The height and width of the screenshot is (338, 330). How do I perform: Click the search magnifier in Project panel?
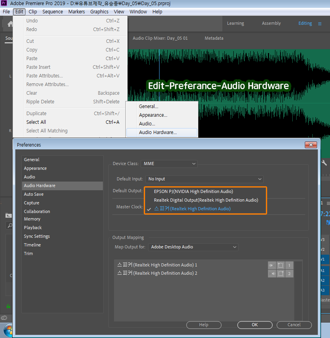(10, 226)
